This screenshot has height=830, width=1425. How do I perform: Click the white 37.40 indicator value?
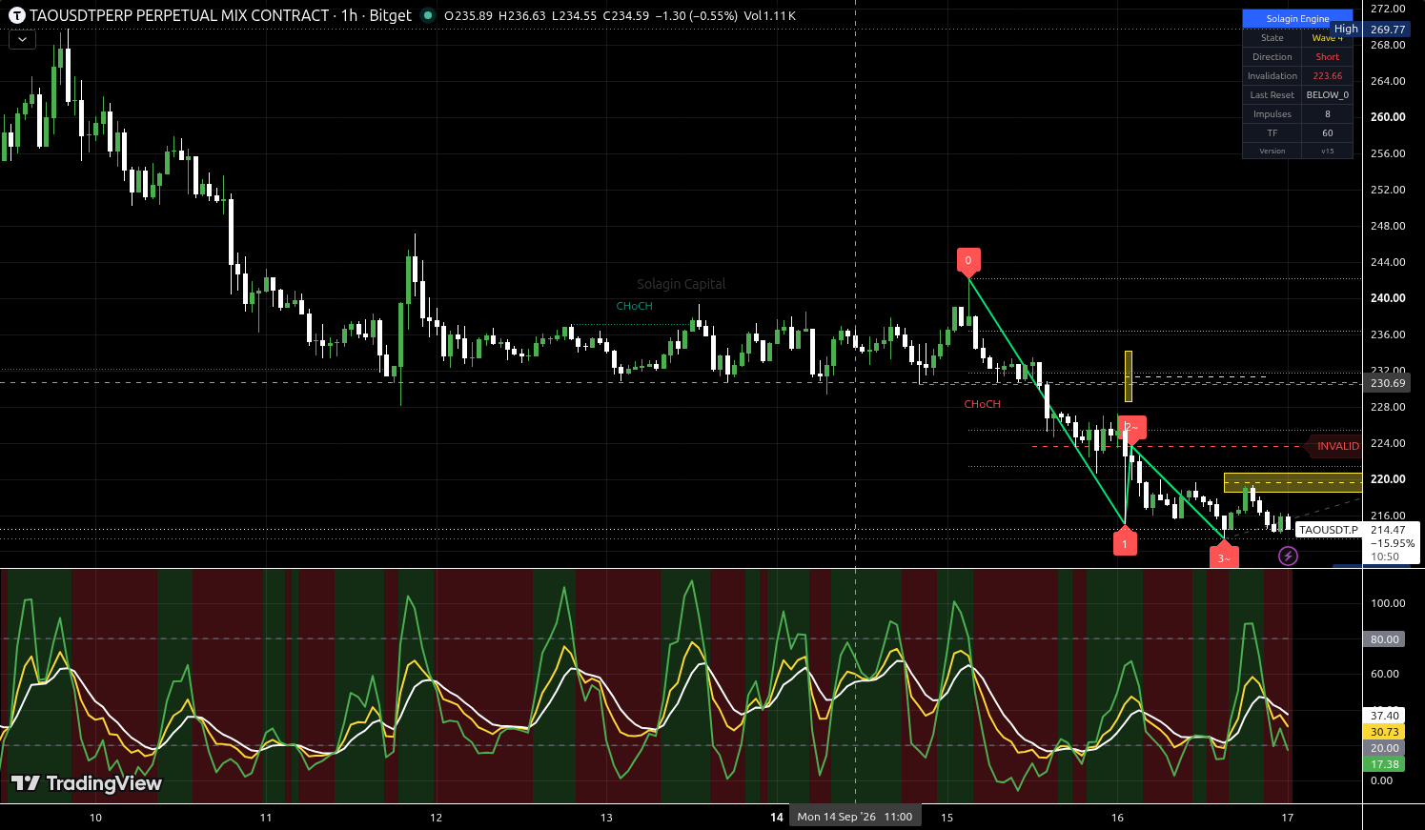coord(1385,716)
